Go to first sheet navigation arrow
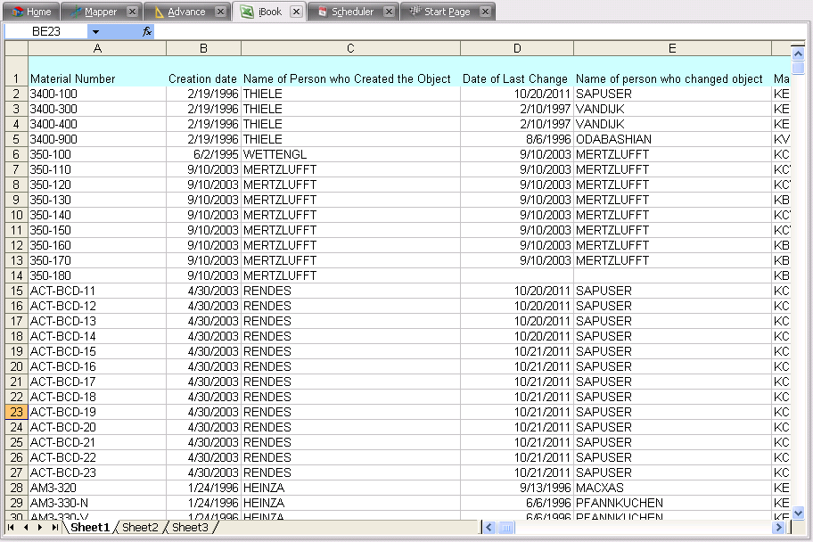This screenshot has height=542, width=813. pos(12,528)
